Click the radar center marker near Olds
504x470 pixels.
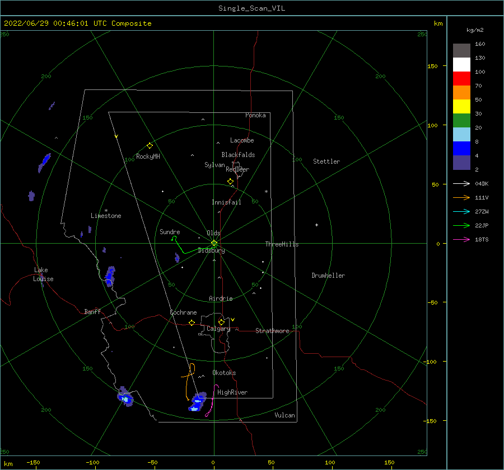coord(214,243)
